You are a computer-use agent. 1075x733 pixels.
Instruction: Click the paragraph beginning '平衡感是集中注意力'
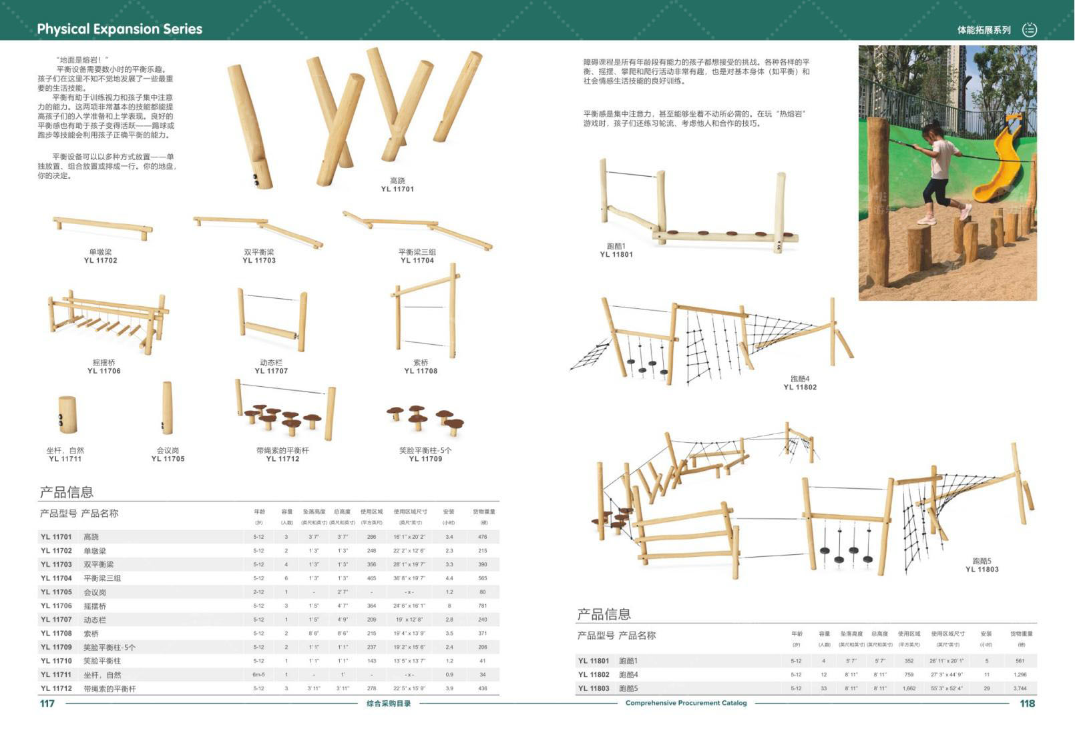(x=694, y=119)
